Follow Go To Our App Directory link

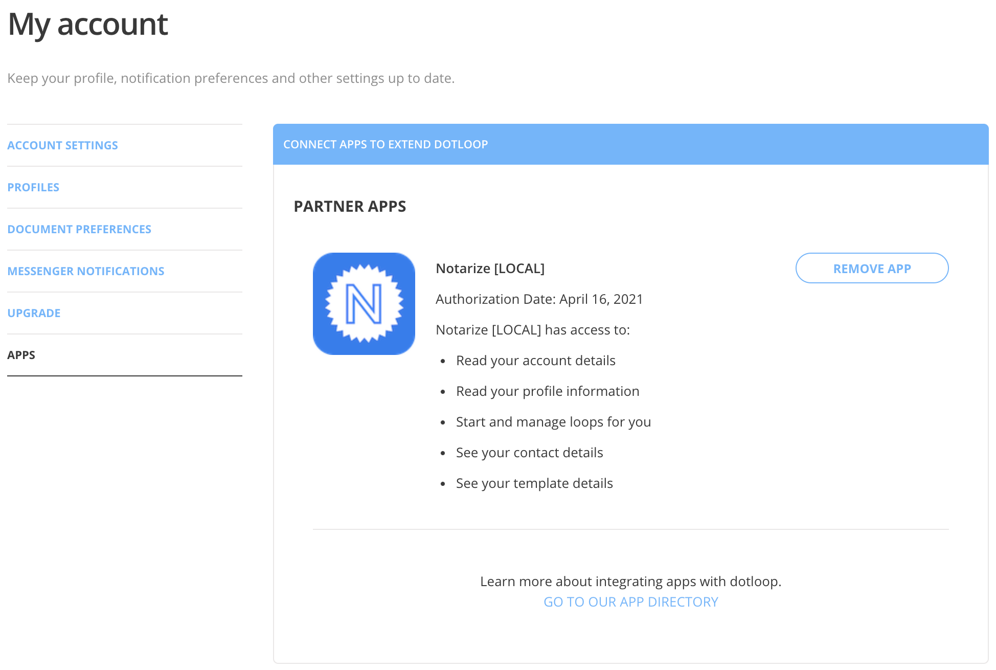[630, 602]
